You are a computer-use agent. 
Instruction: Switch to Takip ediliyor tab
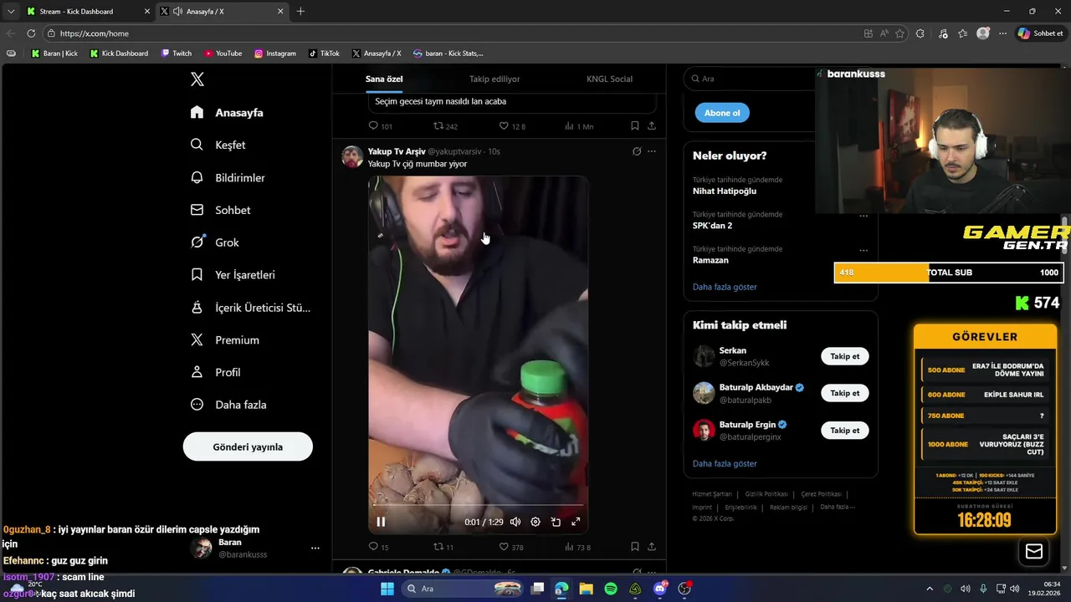(495, 79)
